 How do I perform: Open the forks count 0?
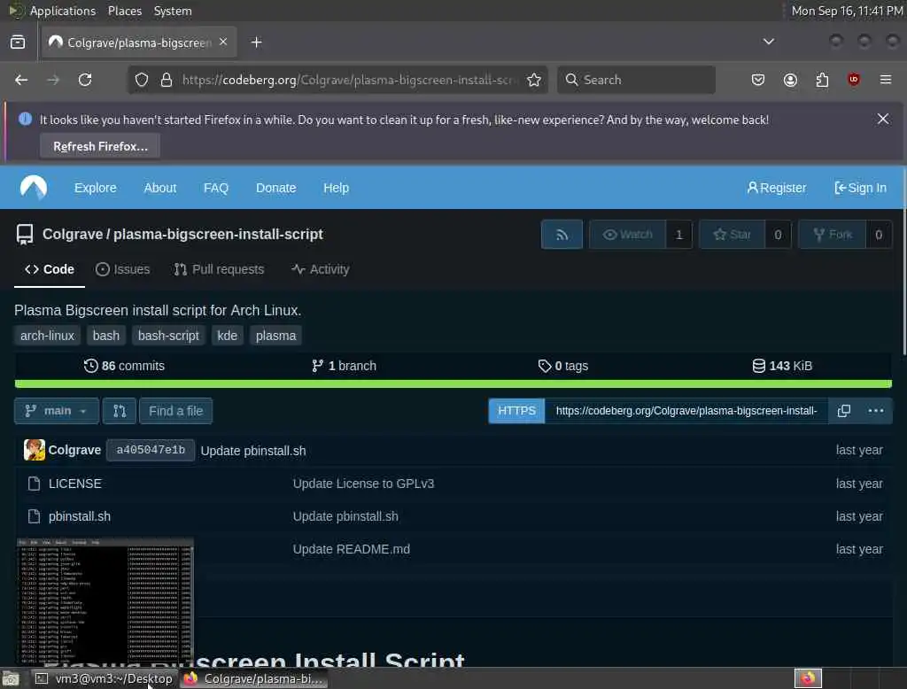pos(879,235)
